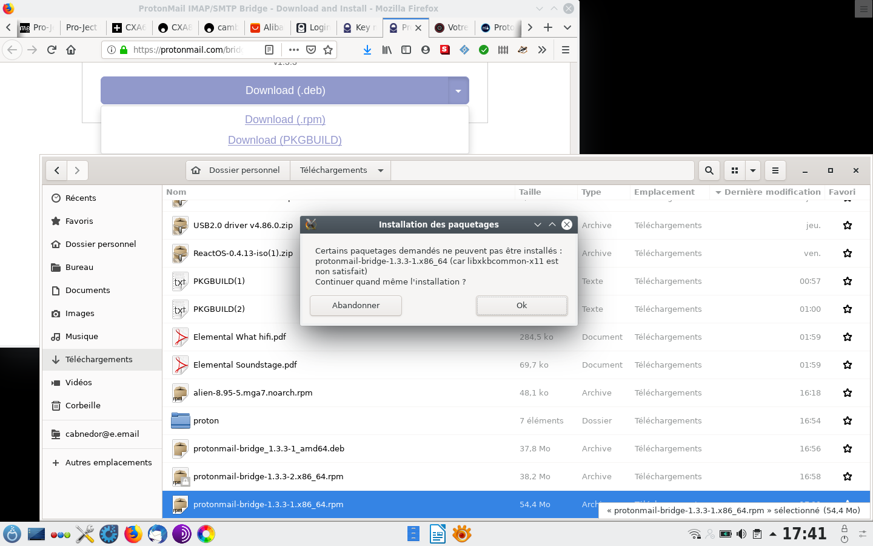Screen dimensions: 873x546
Task: Sort by Dernière modification column
Action: click(x=768, y=192)
